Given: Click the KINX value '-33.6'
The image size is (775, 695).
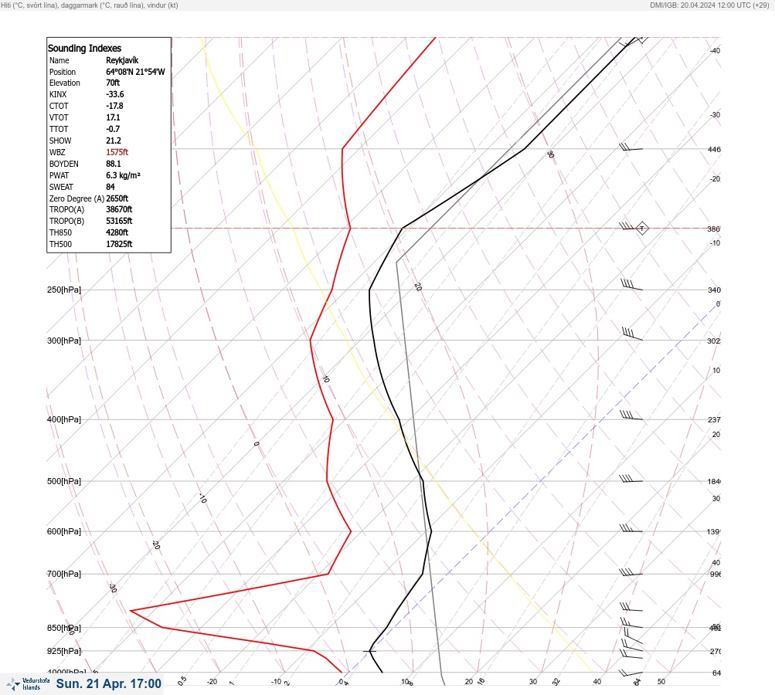Looking at the screenshot, I should [115, 94].
